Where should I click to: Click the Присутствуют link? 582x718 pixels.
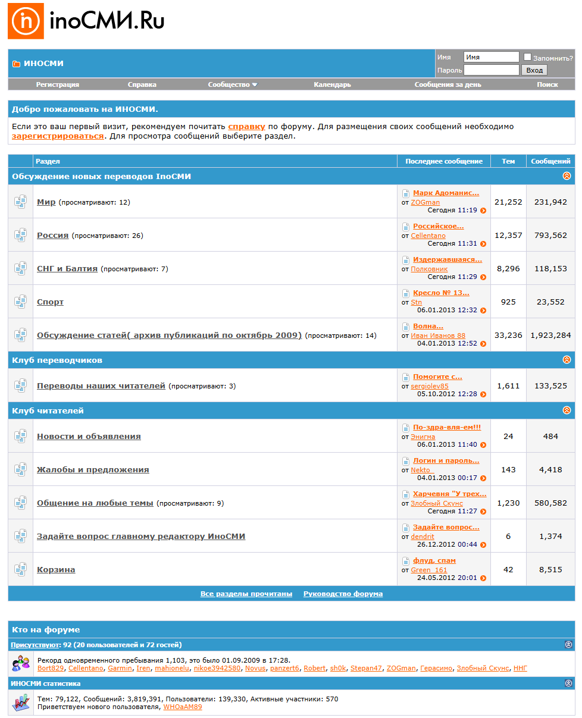pos(36,644)
